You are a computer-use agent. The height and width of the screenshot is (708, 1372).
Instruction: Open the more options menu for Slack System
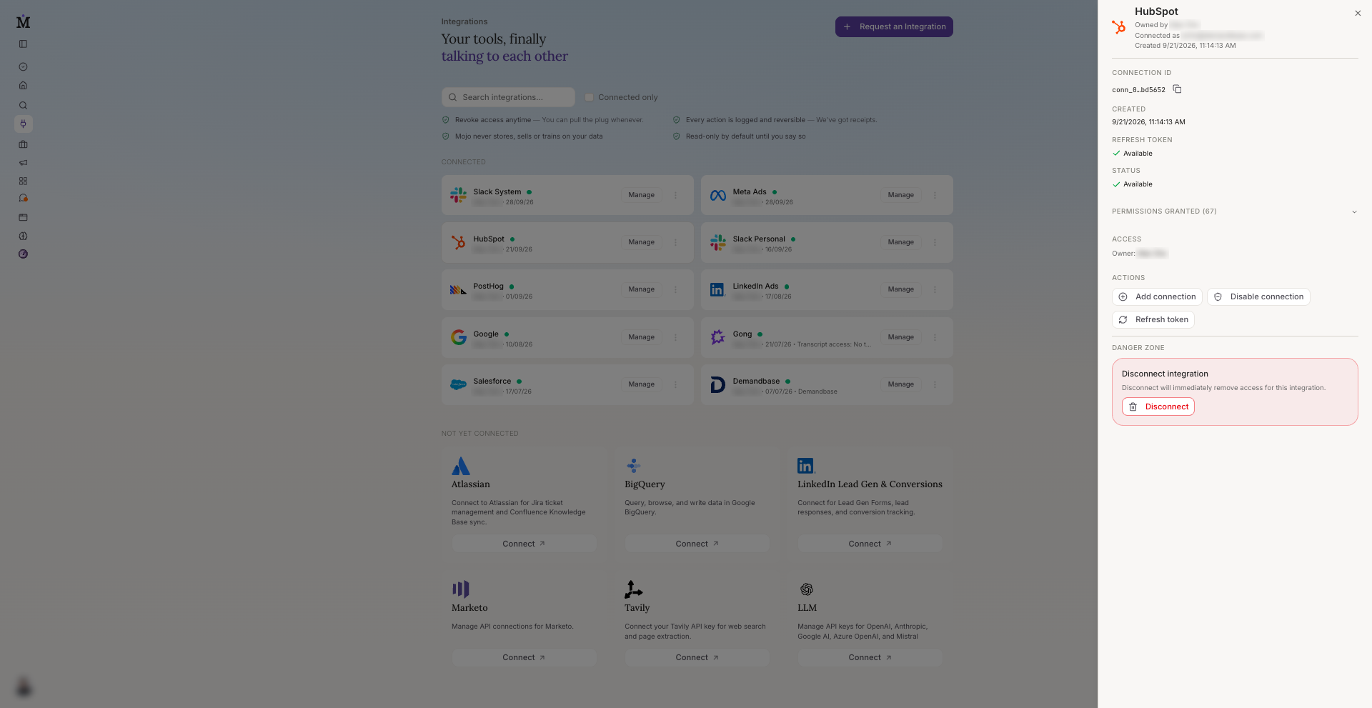pos(675,195)
